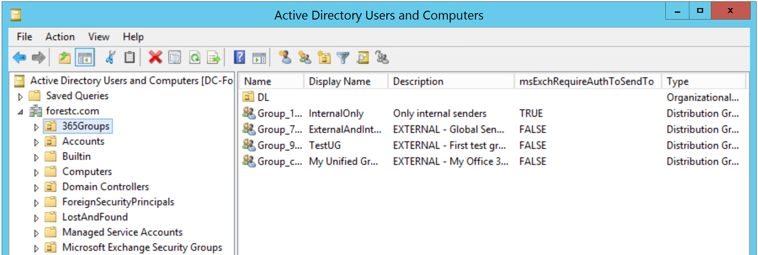Toggle Show/Hide Console Tree button

click(x=85, y=58)
